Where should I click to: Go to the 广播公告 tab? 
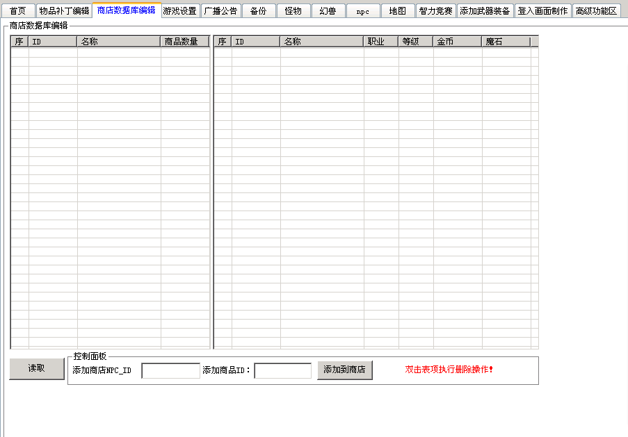[220, 11]
